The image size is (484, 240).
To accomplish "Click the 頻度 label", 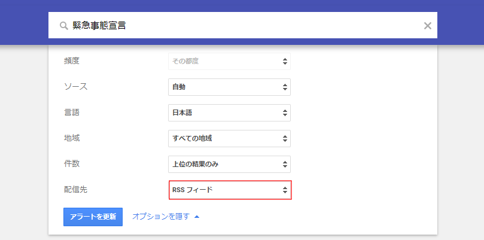I will pos(72,61).
